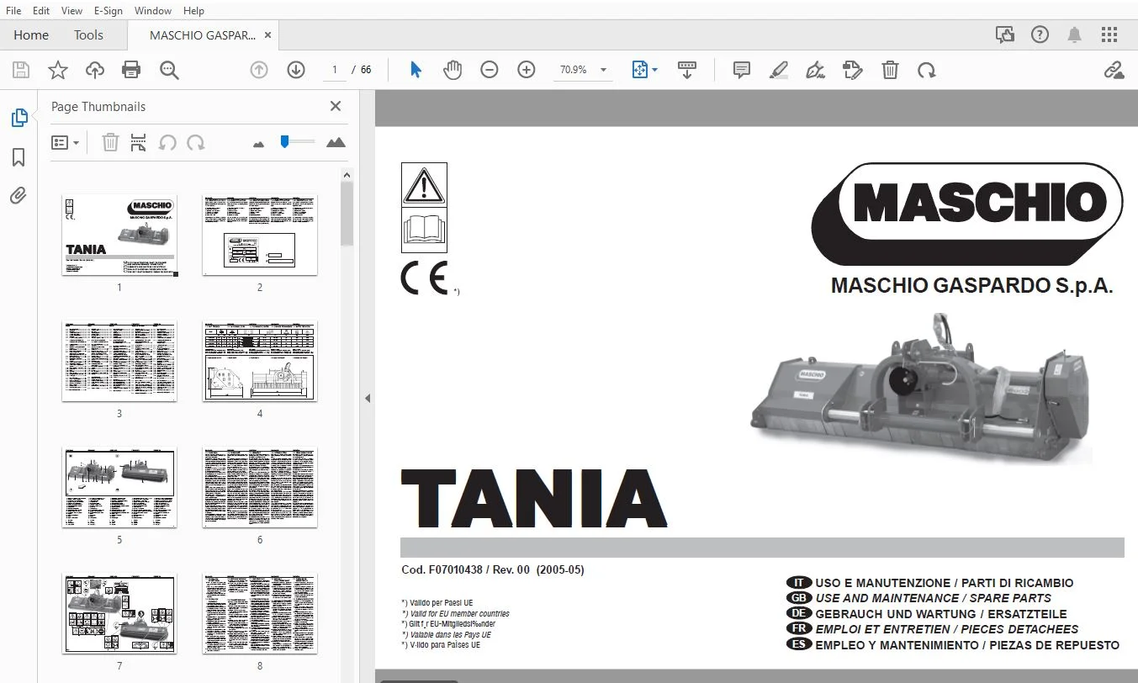Upload the file to cloud
Image resolution: width=1138 pixels, height=683 pixels.
coord(95,70)
